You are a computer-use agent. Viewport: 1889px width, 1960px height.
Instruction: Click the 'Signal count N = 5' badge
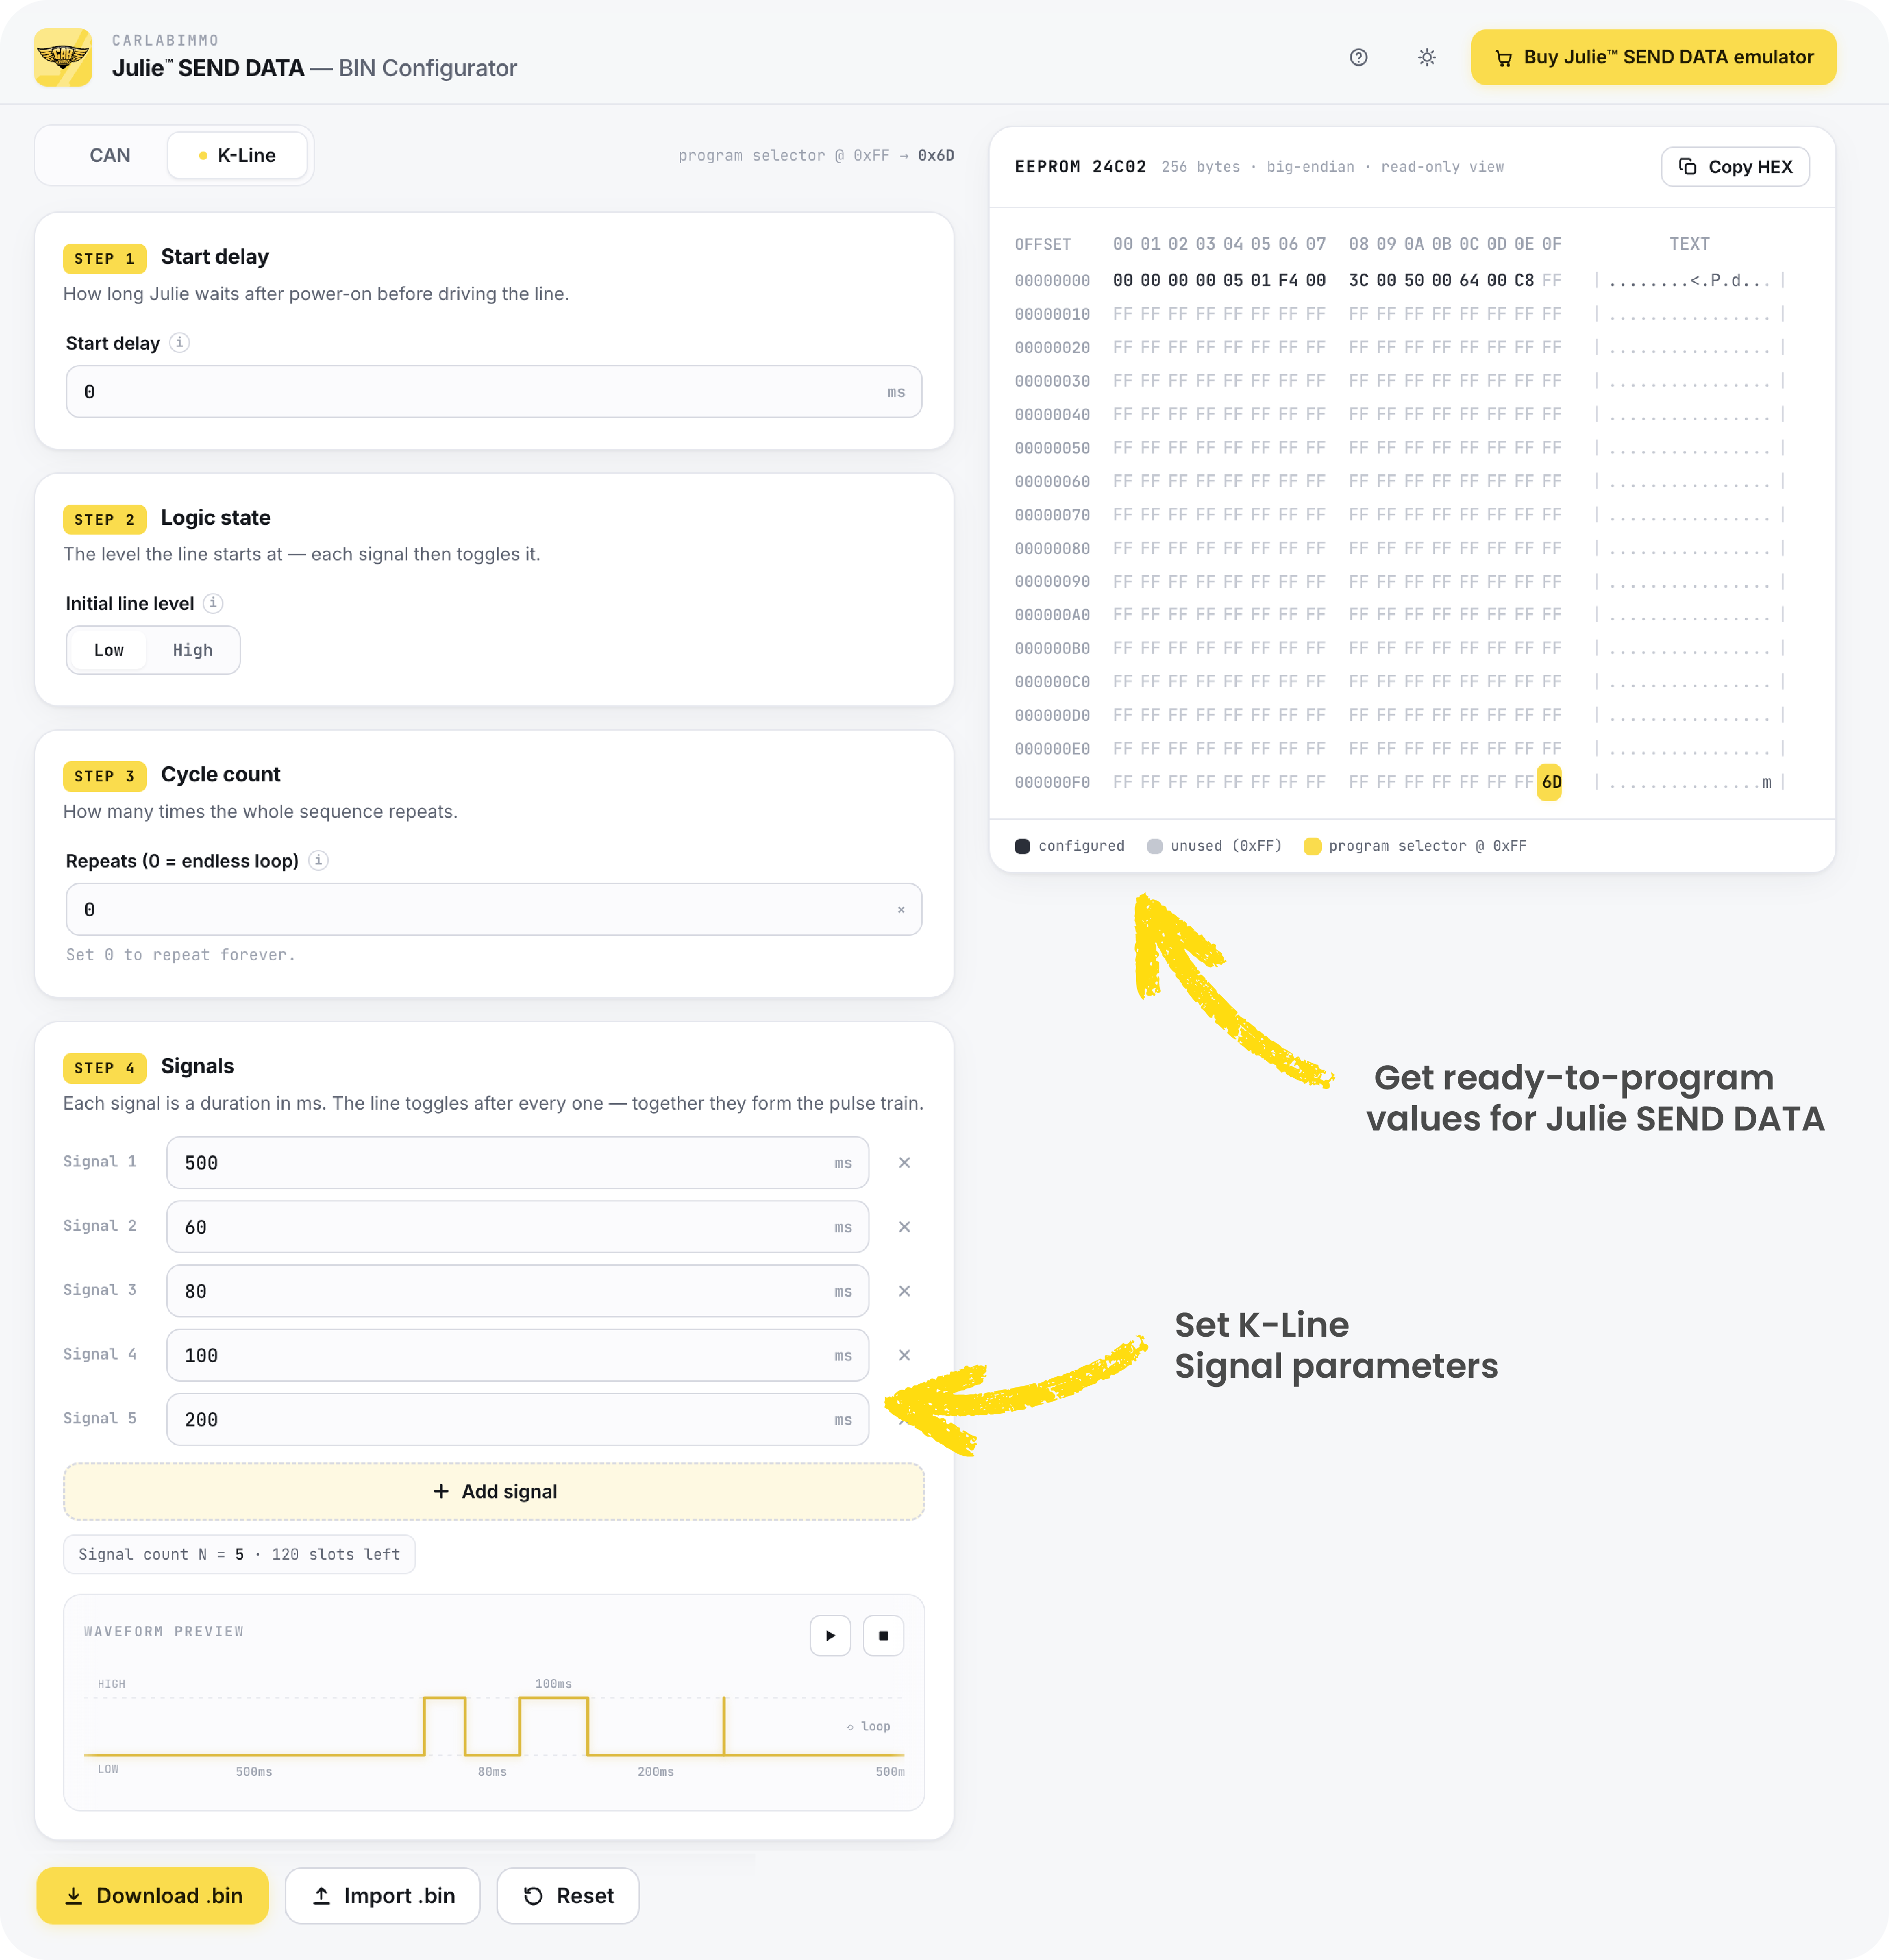coord(239,1554)
